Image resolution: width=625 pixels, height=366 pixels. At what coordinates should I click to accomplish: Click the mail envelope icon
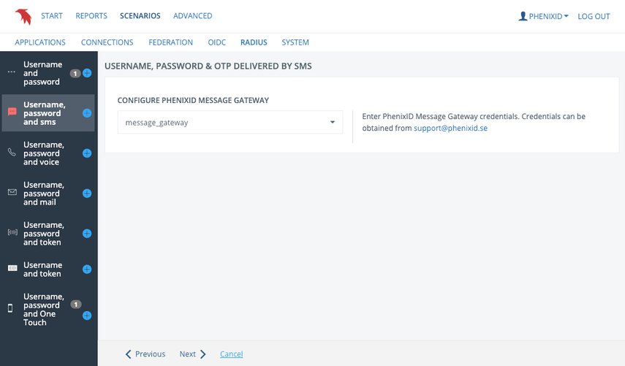(x=12, y=192)
